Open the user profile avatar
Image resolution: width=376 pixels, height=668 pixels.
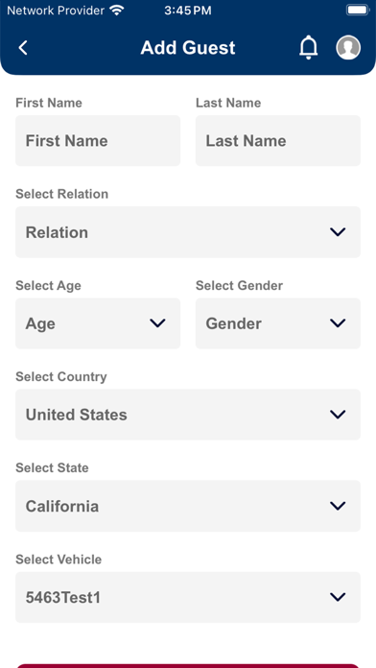[x=348, y=47]
